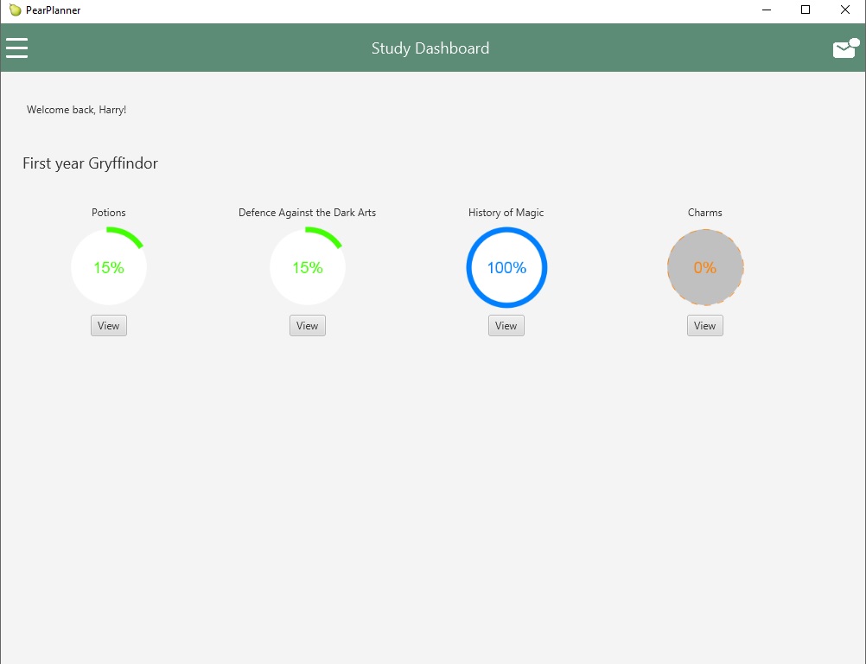Close the PearPlanner window
Screen dimensions: 866x664
pyautogui.click(x=845, y=10)
